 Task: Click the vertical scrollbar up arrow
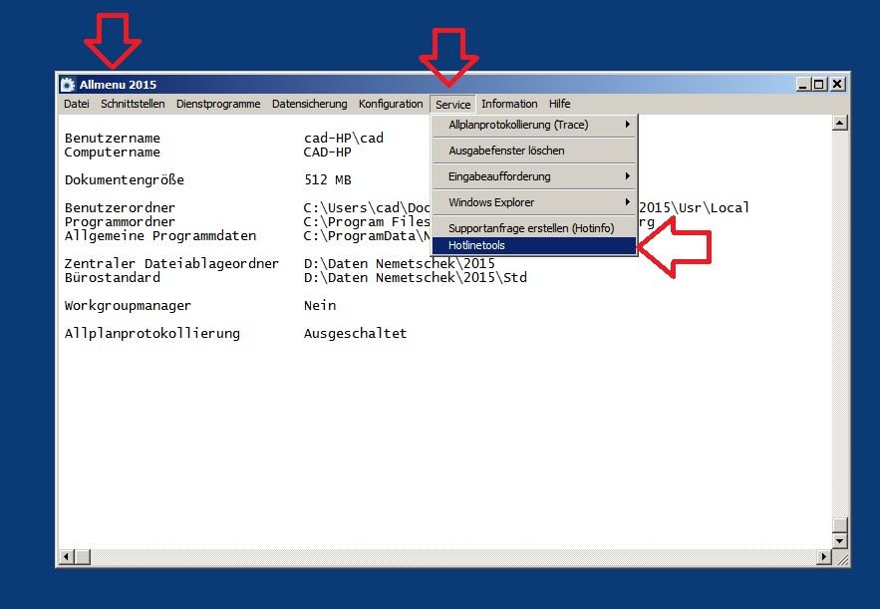(x=839, y=124)
